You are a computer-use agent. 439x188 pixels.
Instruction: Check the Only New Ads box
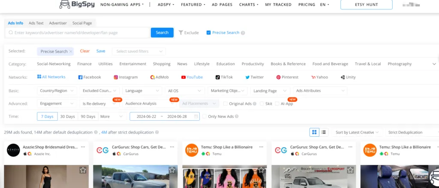(x=205, y=116)
